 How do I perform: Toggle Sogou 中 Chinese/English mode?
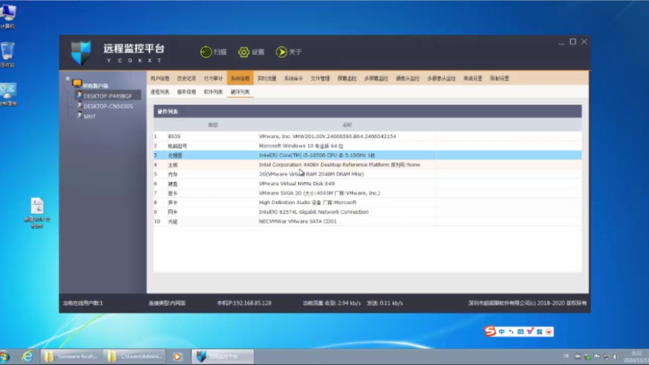[x=502, y=331]
